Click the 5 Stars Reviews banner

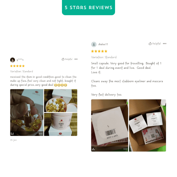click(88, 7)
